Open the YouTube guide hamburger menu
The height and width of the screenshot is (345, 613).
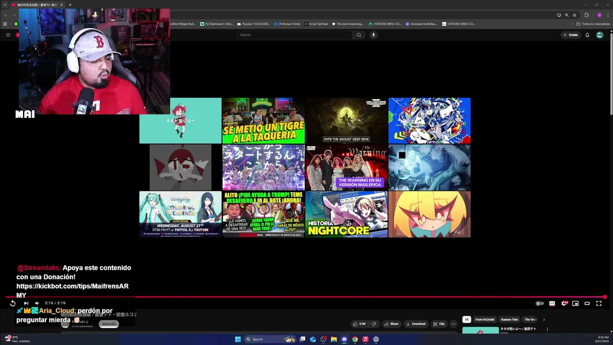point(8,35)
